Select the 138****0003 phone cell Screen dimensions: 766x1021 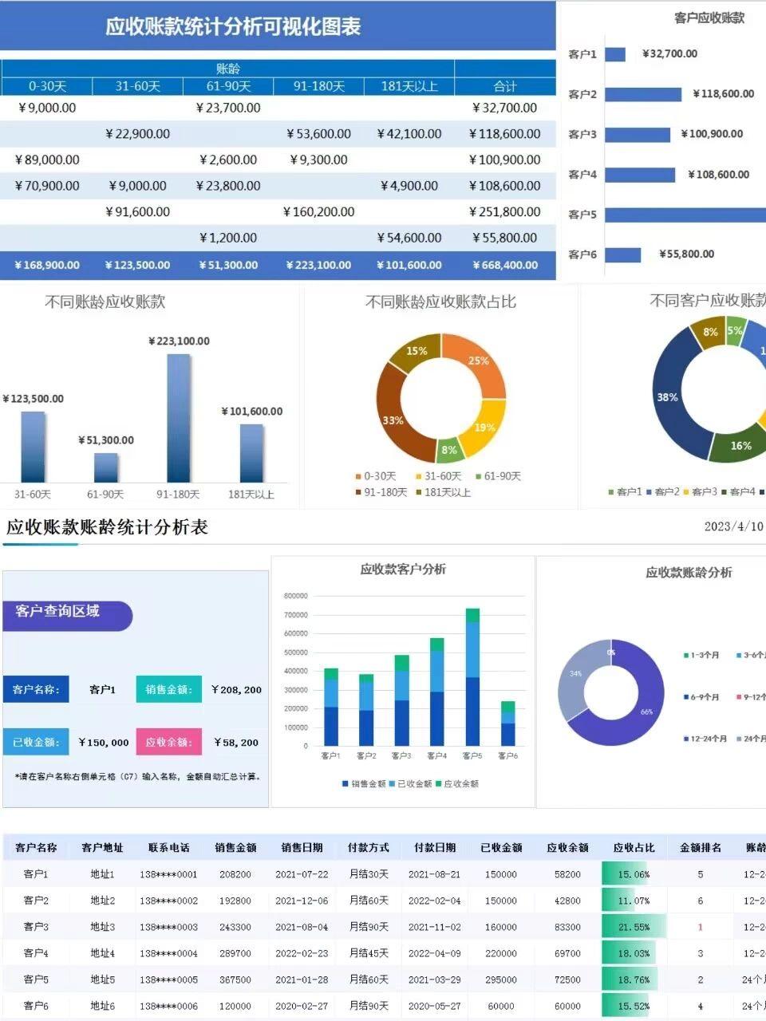point(168,927)
